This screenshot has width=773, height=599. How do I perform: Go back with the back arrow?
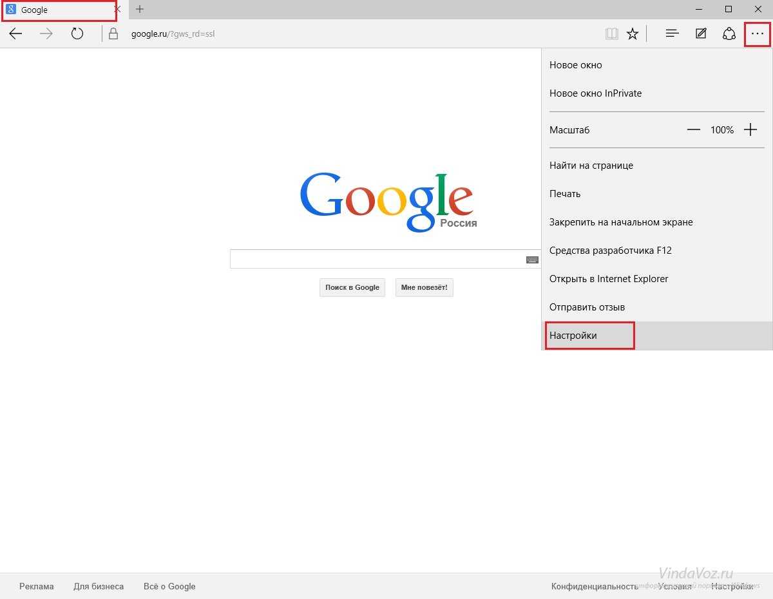16,34
